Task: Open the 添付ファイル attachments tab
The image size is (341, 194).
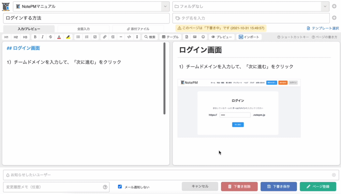Action: (x=138, y=29)
